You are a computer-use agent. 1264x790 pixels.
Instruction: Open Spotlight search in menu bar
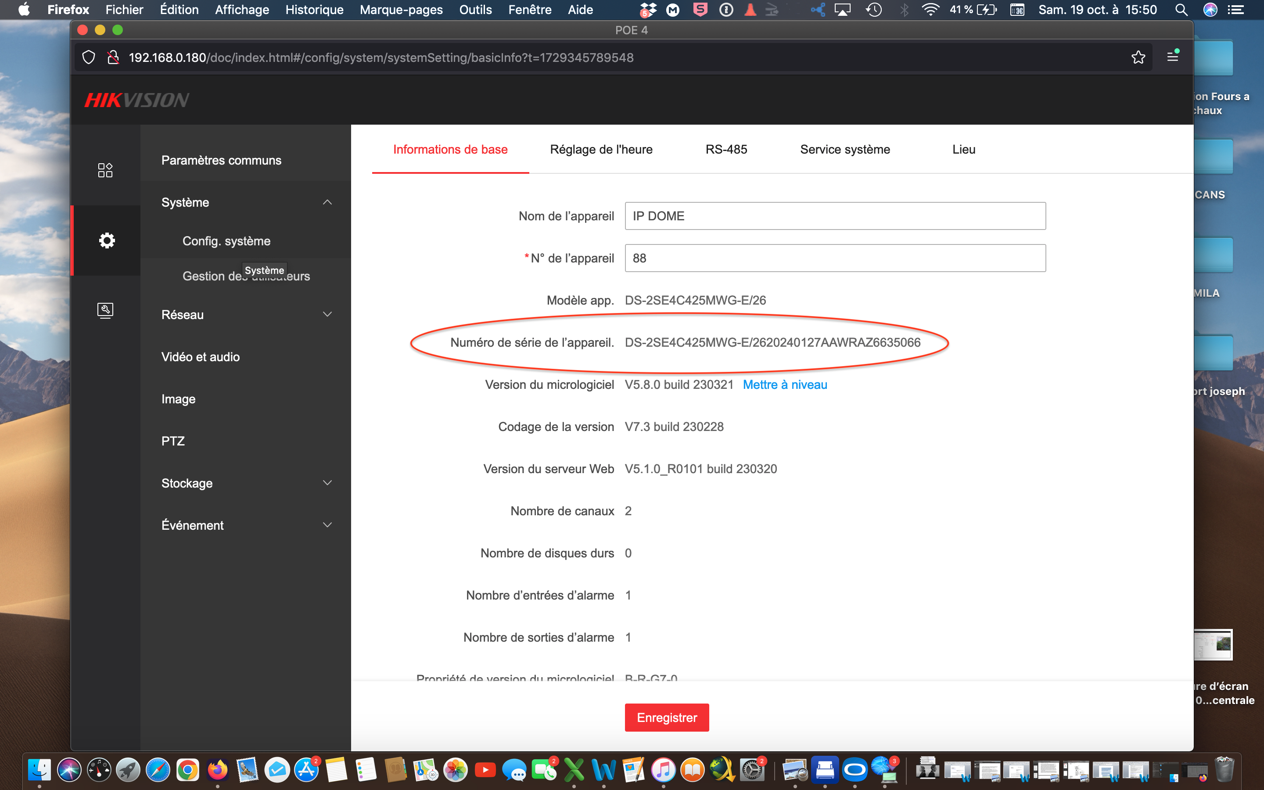click(x=1181, y=10)
